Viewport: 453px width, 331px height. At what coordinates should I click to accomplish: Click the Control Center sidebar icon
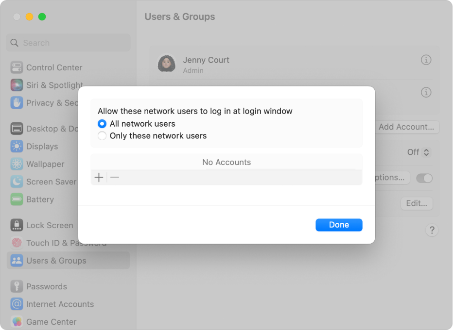tap(17, 67)
